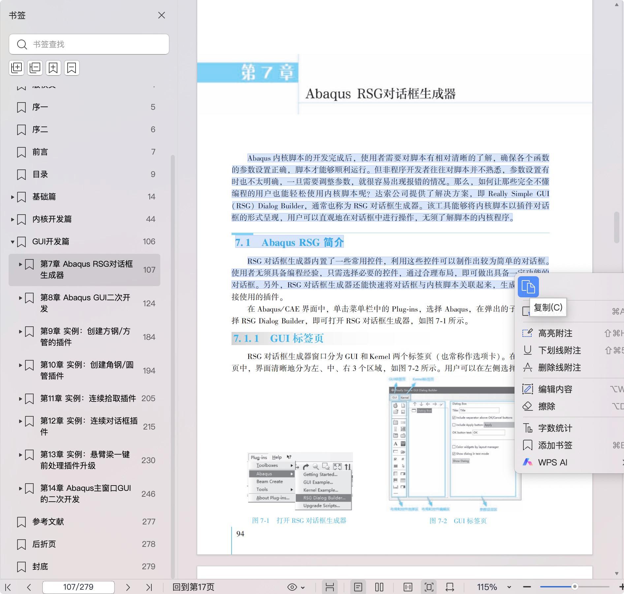Toggle continuous scrolling mode

[330, 587]
